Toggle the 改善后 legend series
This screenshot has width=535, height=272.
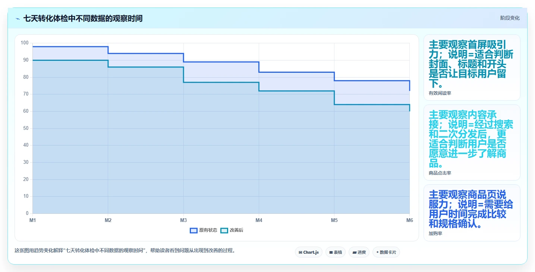pyautogui.click(x=232, y=231)
